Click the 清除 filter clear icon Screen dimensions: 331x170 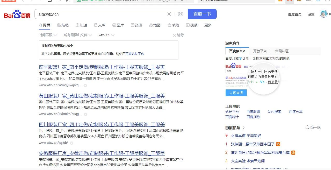[175, 35]
